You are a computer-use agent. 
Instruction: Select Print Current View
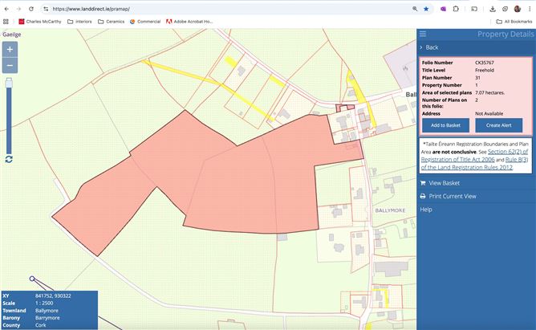[452, 196]
